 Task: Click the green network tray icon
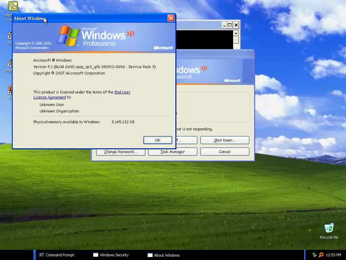pyautogui.click(x=315, y=255)
